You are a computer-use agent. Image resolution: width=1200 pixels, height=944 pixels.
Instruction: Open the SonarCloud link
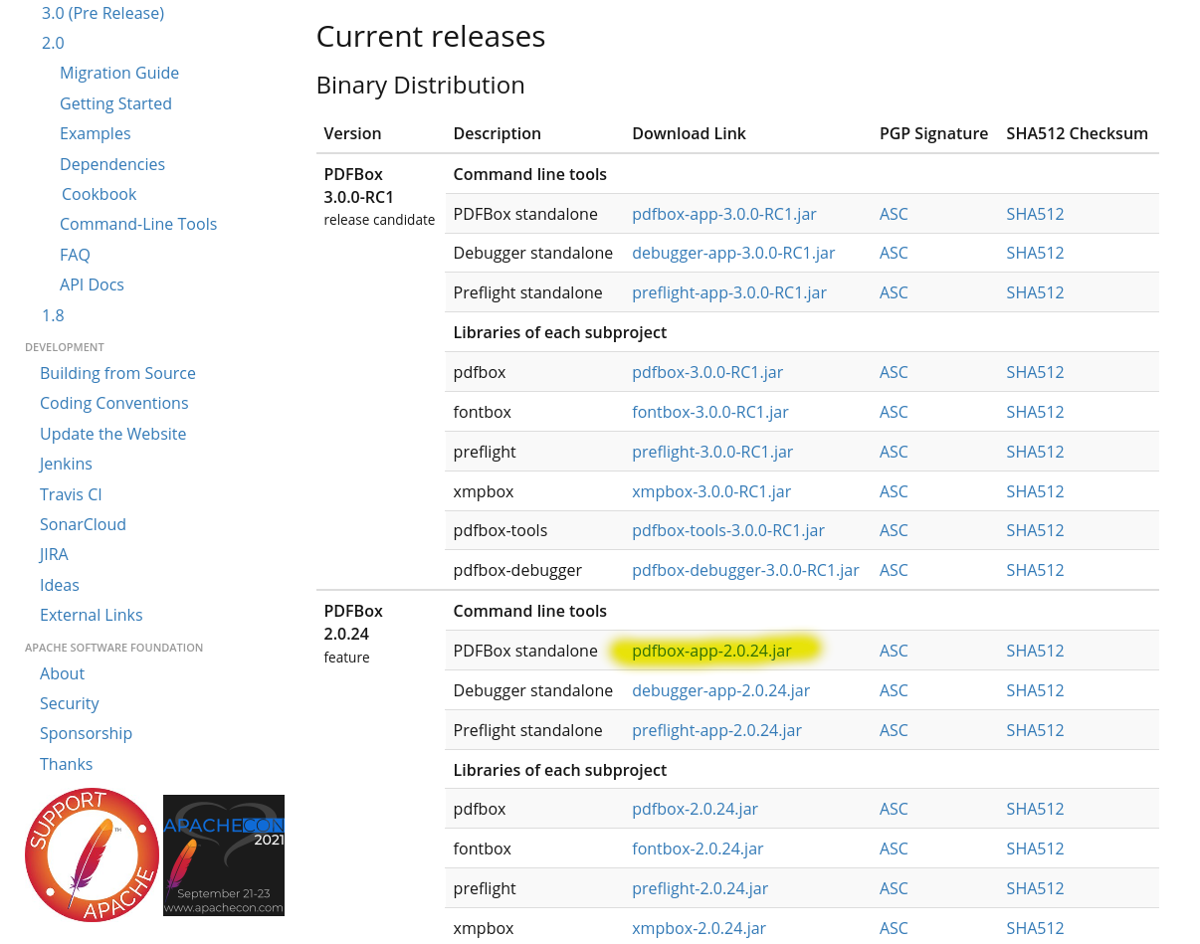(83, 524)
